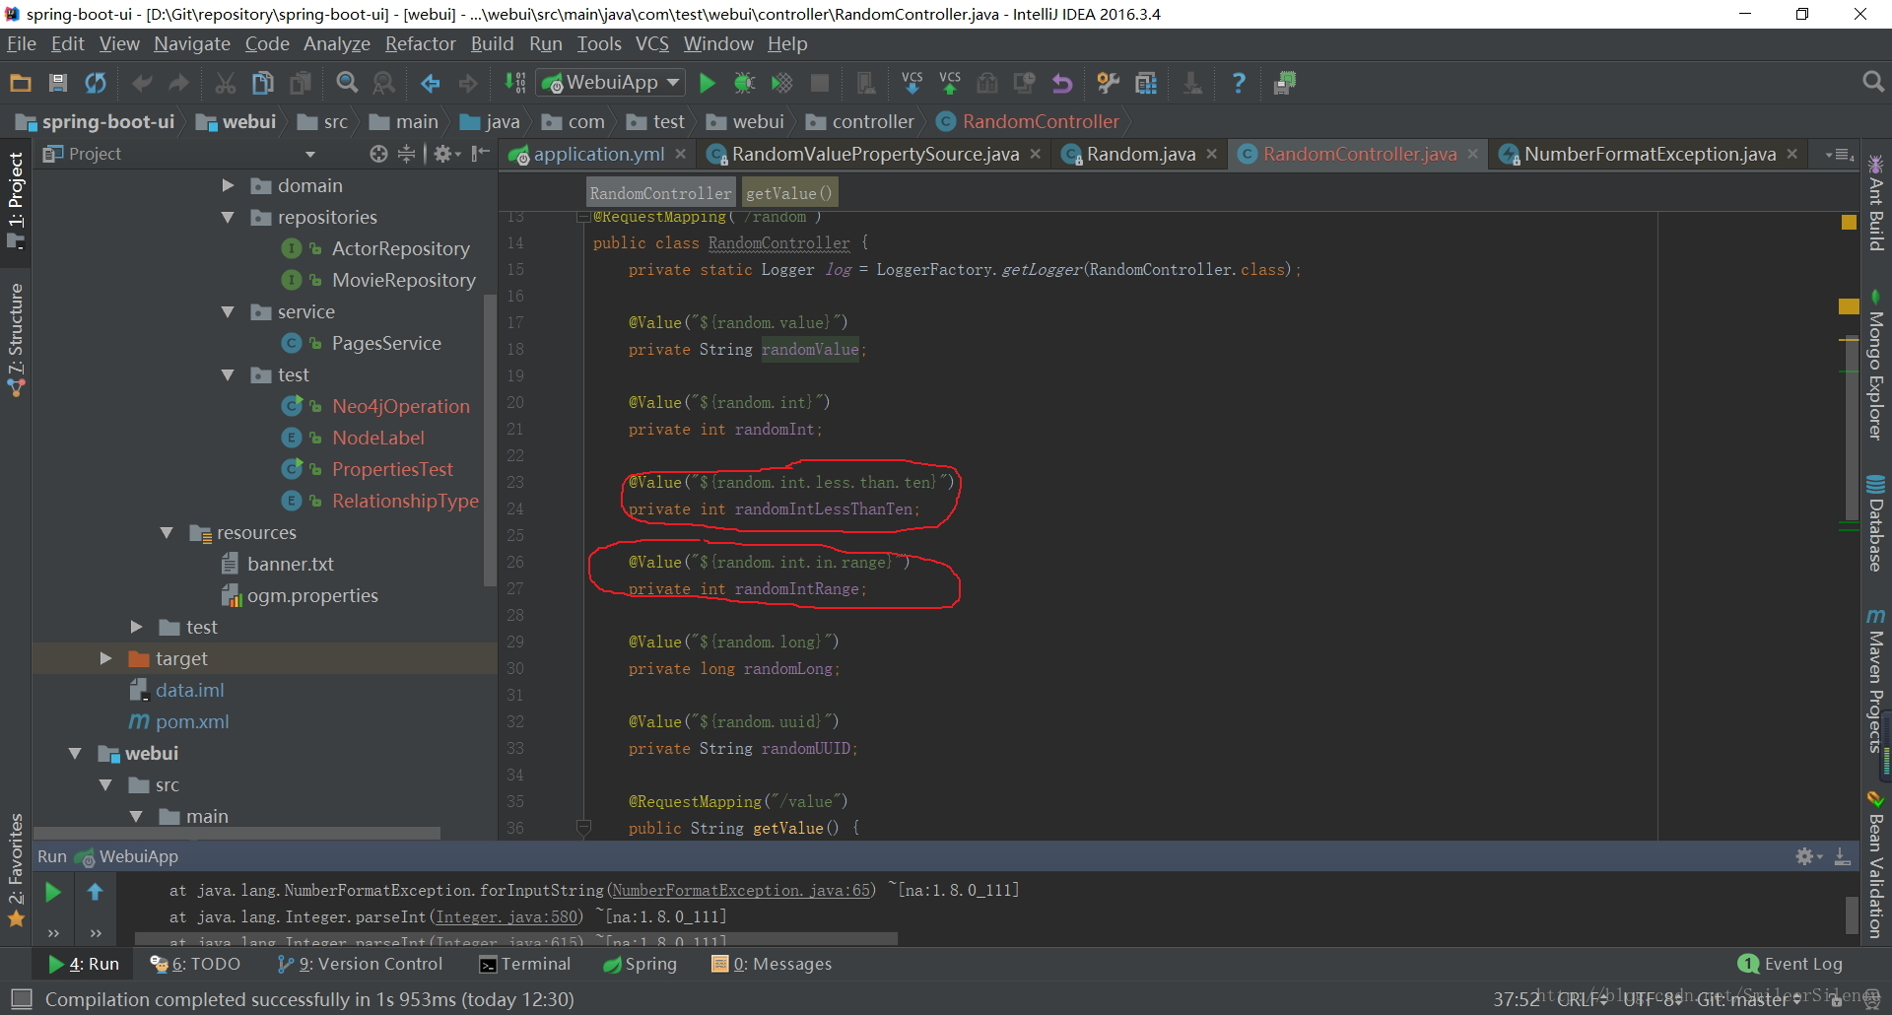The height and width of the screenshot is (1015, 1892).
Task: Open NumberFormatException.java:65 stack link
Action: (x=741, y=890)
